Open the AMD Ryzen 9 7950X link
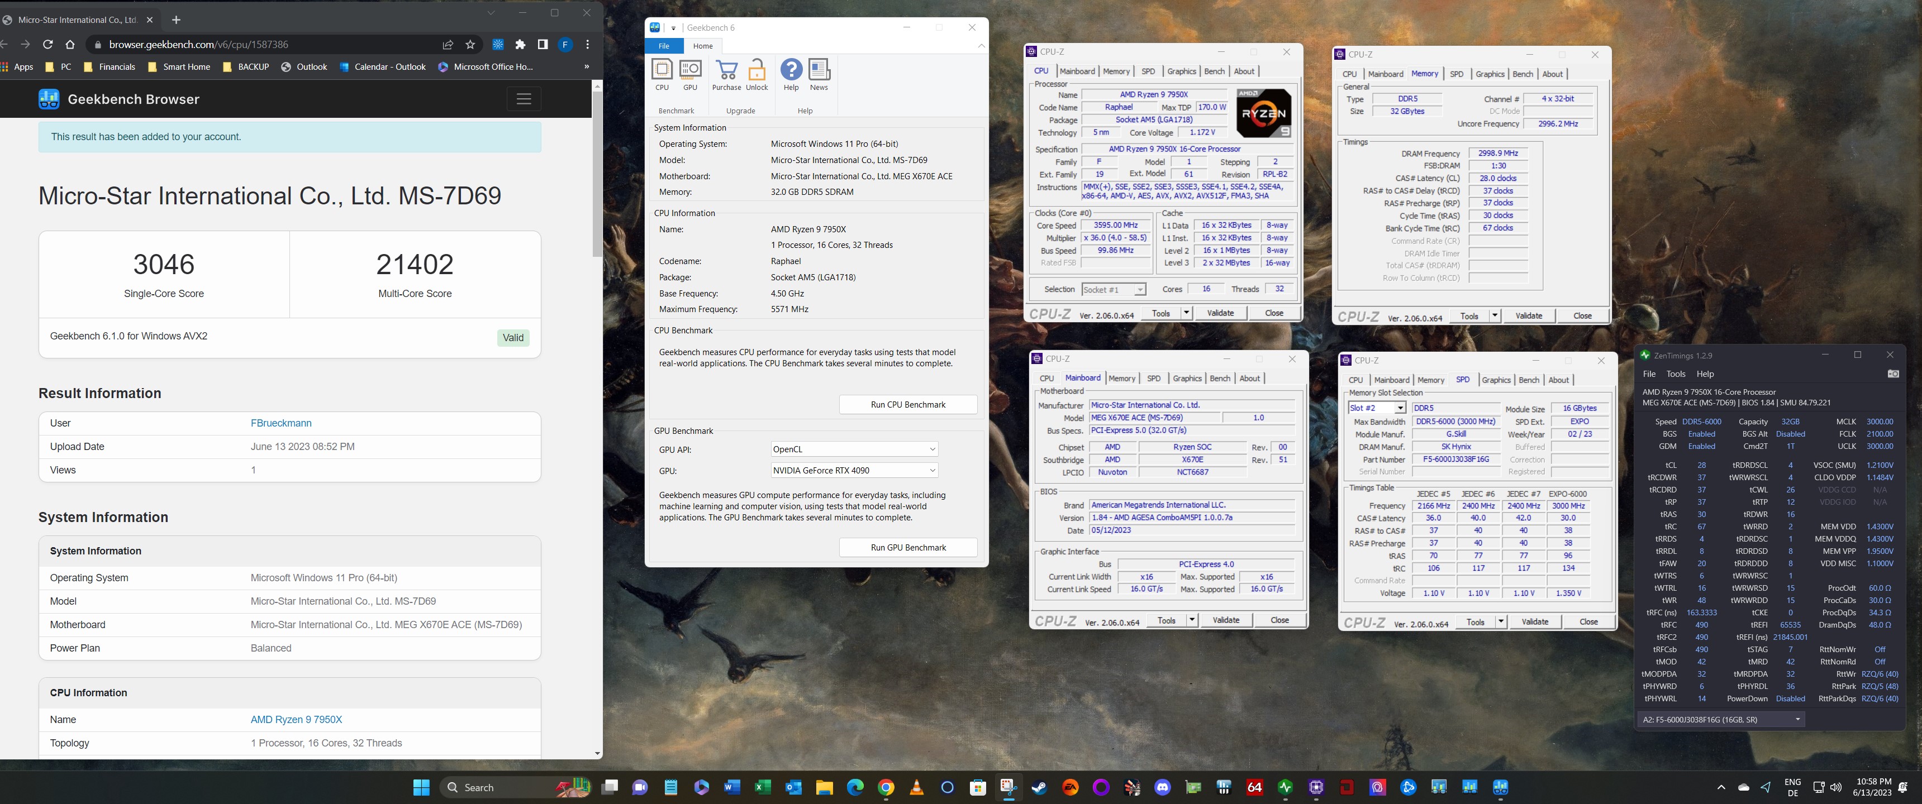The image size is (1922, 804). pyautogui.click(x=296, y=720)
